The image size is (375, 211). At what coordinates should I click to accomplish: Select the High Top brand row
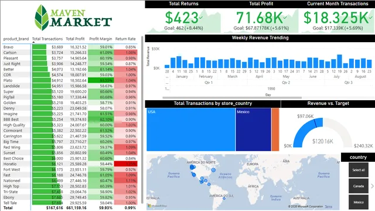[x=70, y=186]
